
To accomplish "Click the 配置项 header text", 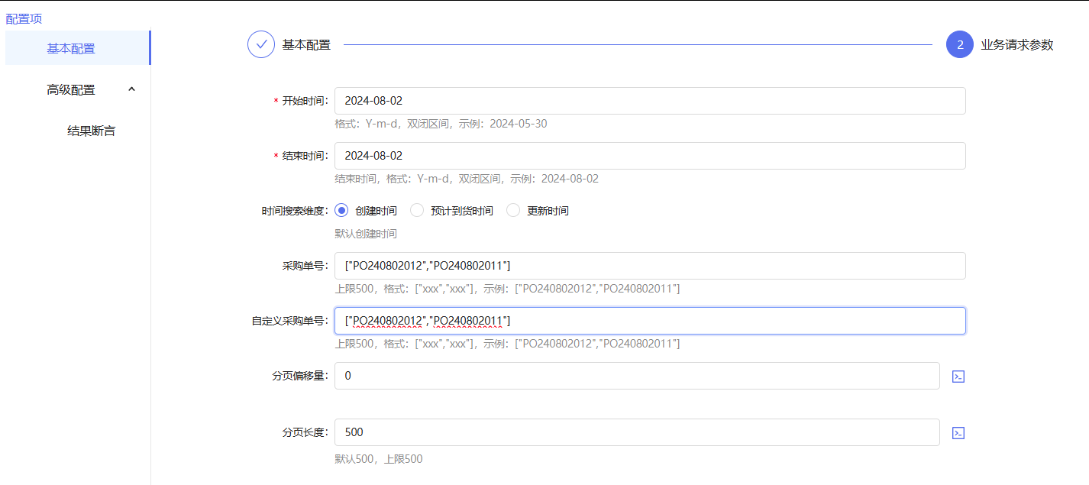I will pyautogui.click(x=24, y=19).
